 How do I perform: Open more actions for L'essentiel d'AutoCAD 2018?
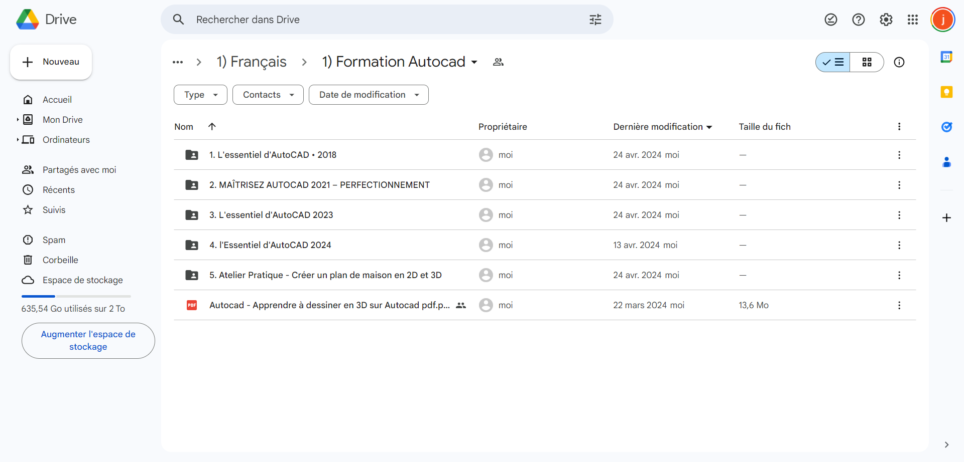click(x=899, y=155)
